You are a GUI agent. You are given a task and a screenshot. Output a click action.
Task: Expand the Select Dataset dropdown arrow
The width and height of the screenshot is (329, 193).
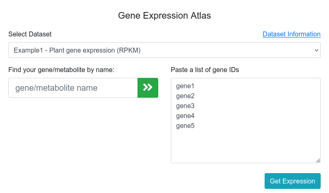click(317, 50)
